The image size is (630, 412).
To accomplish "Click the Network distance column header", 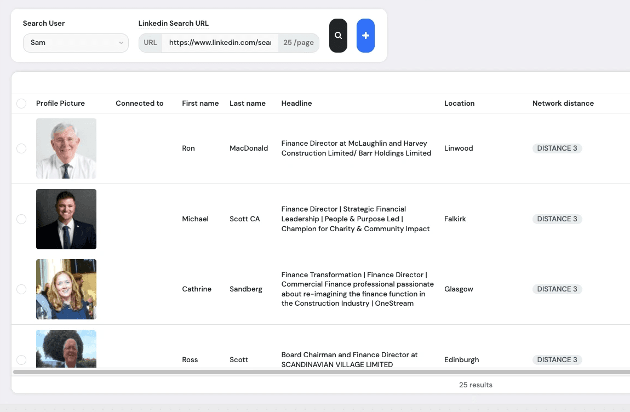I will pos(563,104).
